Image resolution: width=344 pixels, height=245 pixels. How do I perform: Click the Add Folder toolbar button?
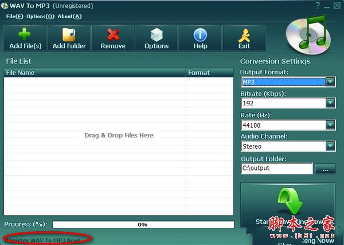(x=69, y=38)
